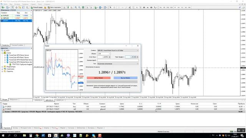Switch timeframe to D1
This screenshot has width=246, height=138.
point(182,7)
